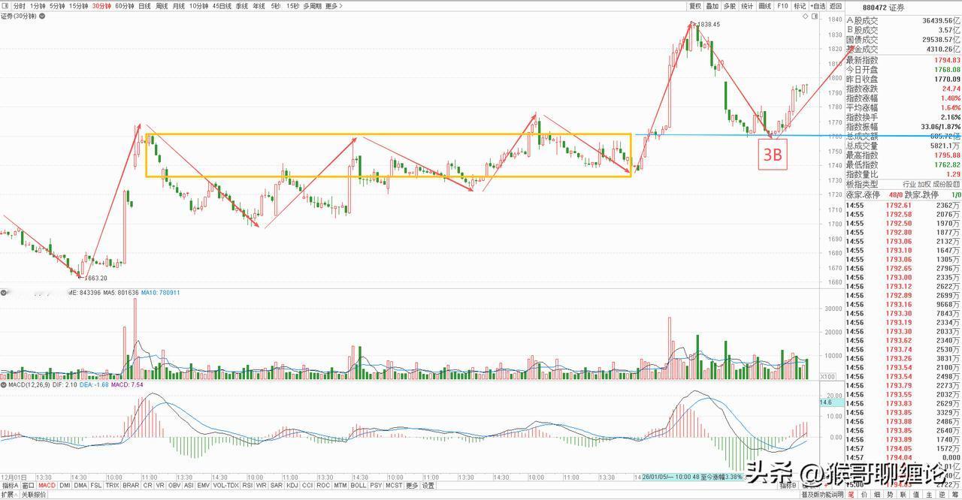962x500 pixels.
Task: Click the 复权 button
Action: (695, 6)
